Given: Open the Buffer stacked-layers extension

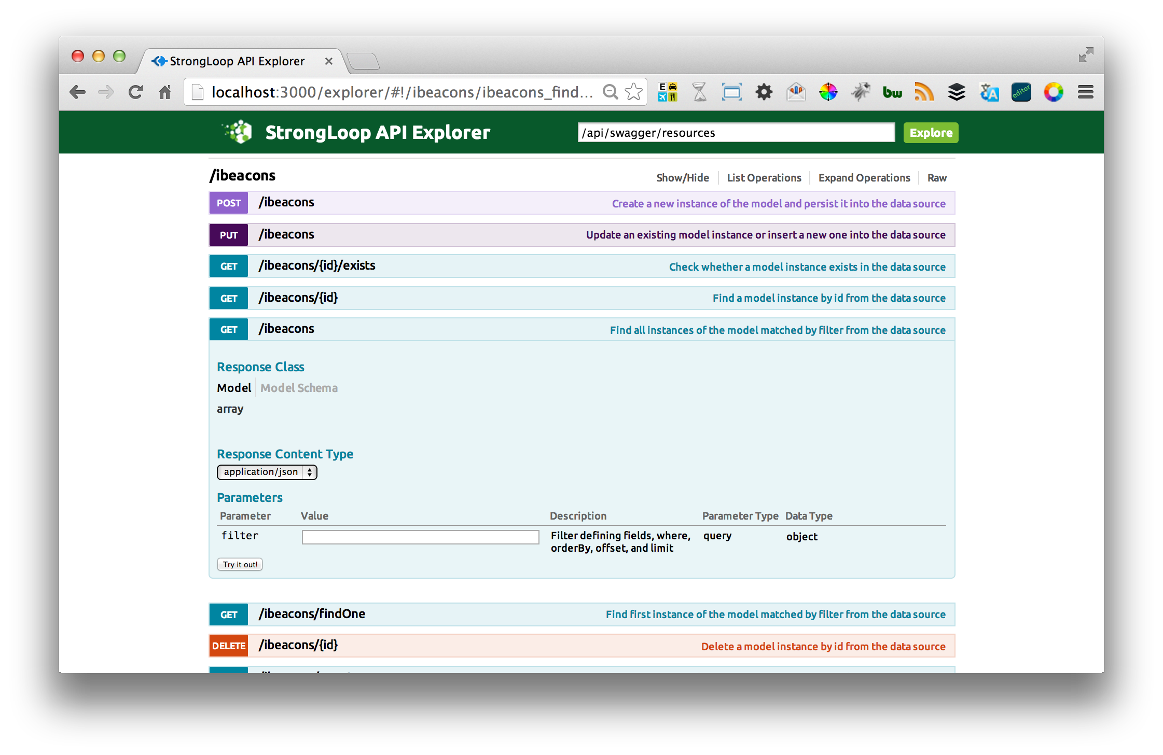Looking at the screenshot, I should [x=956, y=92].
